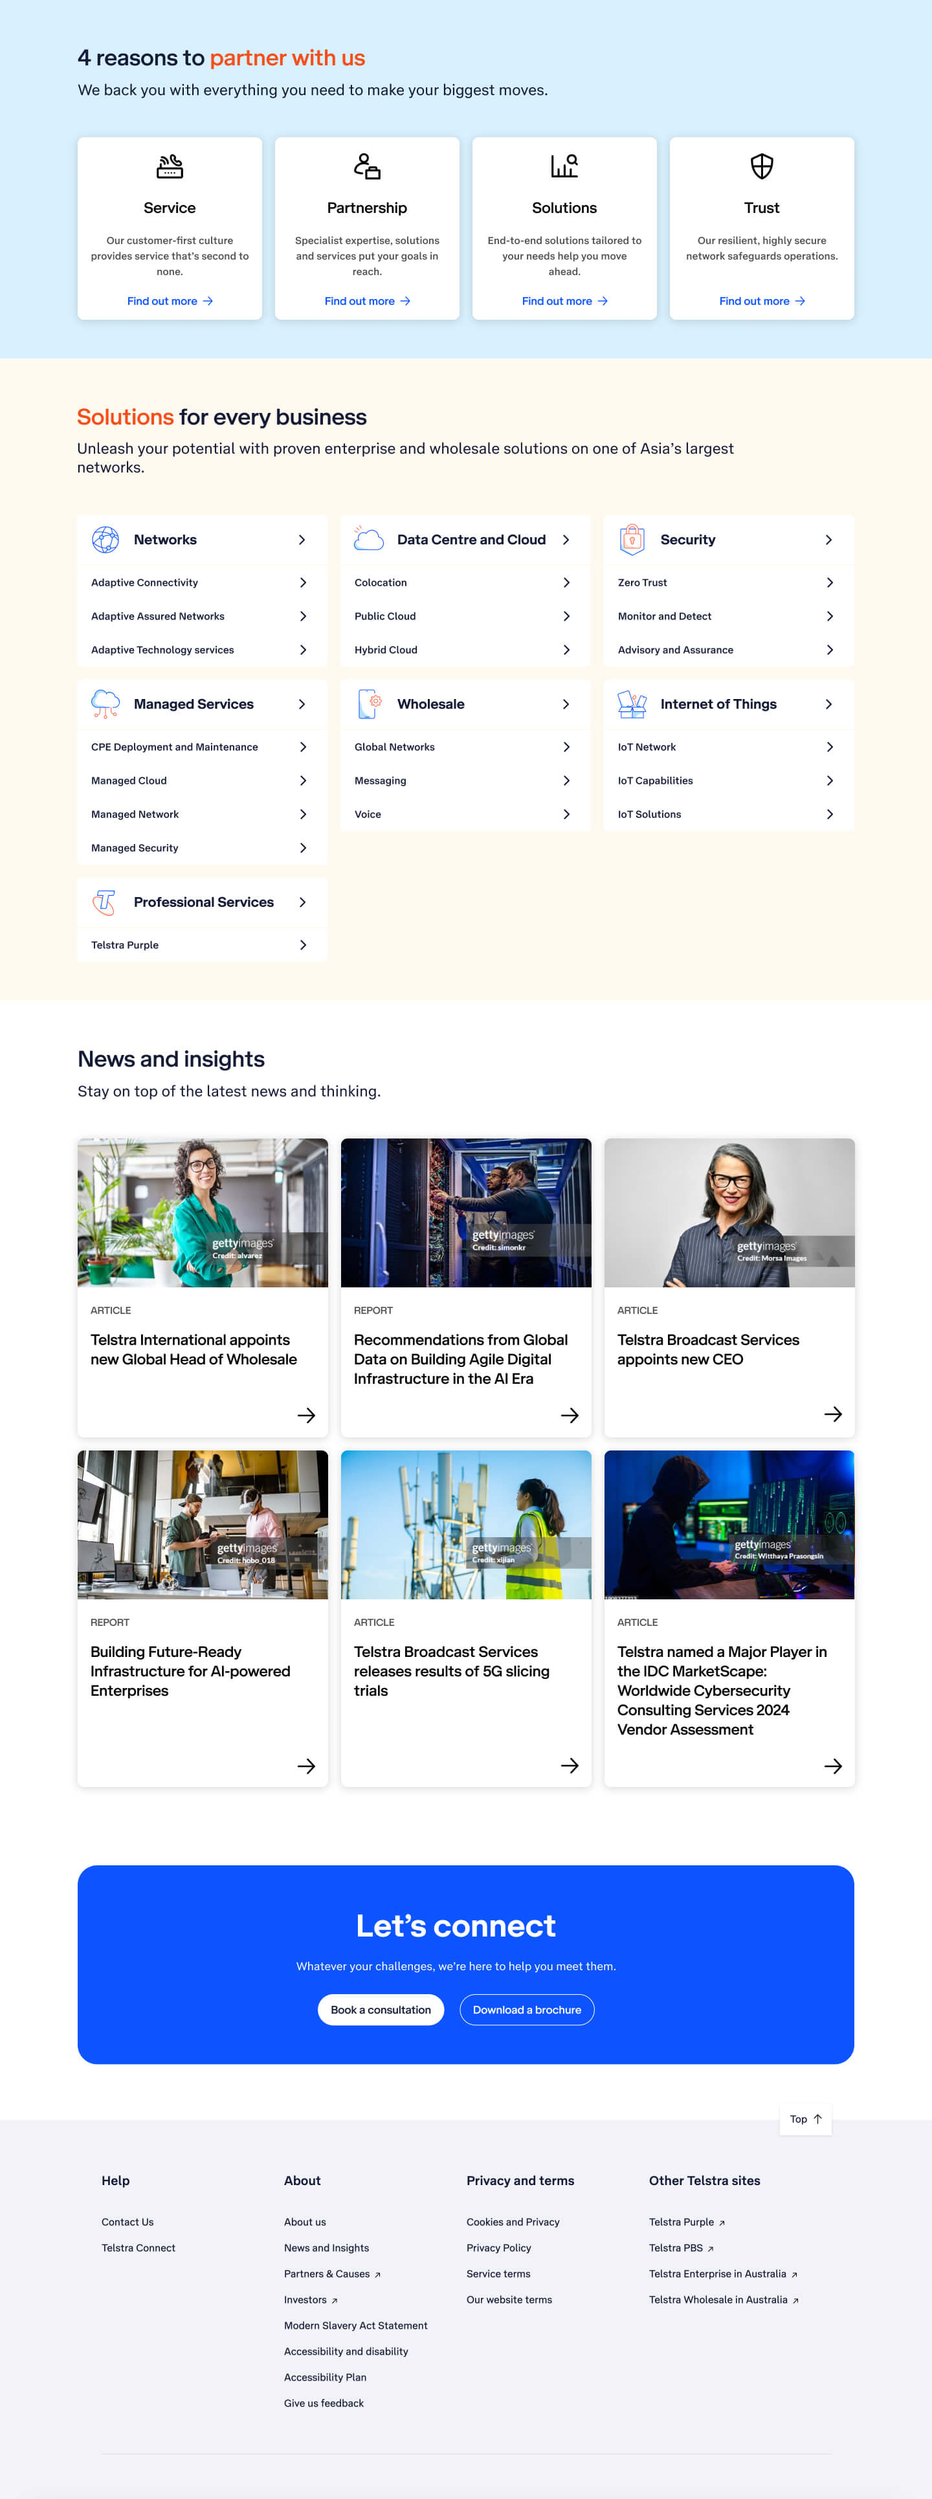The height and width of the screenshot is (2499, 932).
Task: Click Book a consultation button
Action: (x=381, y=2009)
